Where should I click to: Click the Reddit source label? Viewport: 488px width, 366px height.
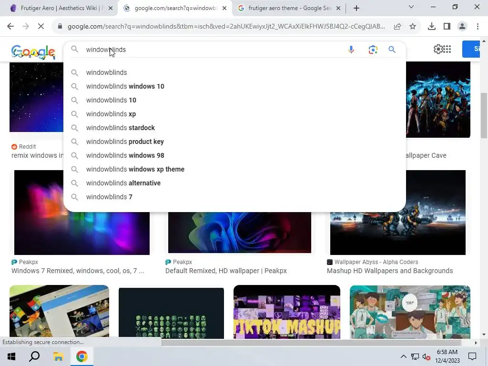(x=24, y=147)
